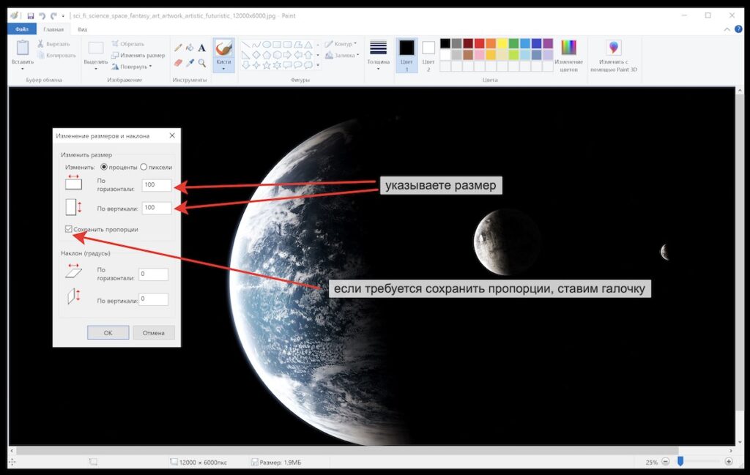
Task: Collapse the ribbon with chevron
Action: pyautogui.click(x=727, y=29)
